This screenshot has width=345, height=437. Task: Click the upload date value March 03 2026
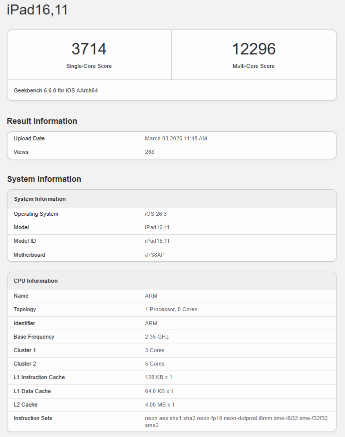click(x=176, y=138)
